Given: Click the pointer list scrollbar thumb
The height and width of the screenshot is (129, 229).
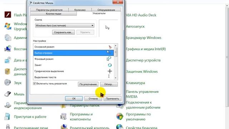Looking at the screenshot, I should coord(116,52).
